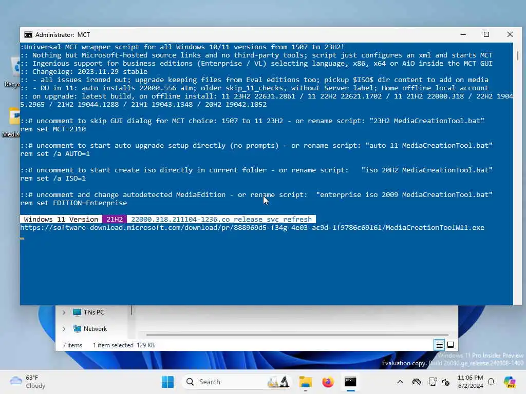
Task: Click the 'Administrator: MCT' title text
Action: click(63, 35)
